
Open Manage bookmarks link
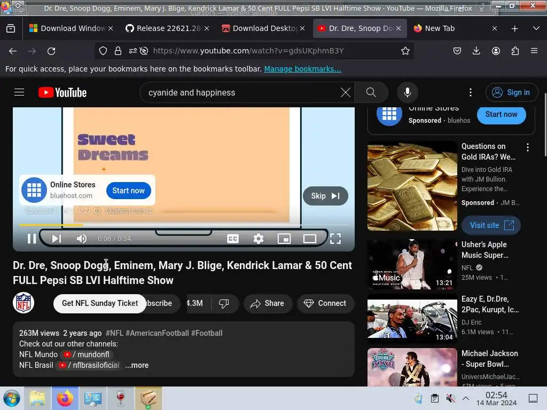[302, 69]
